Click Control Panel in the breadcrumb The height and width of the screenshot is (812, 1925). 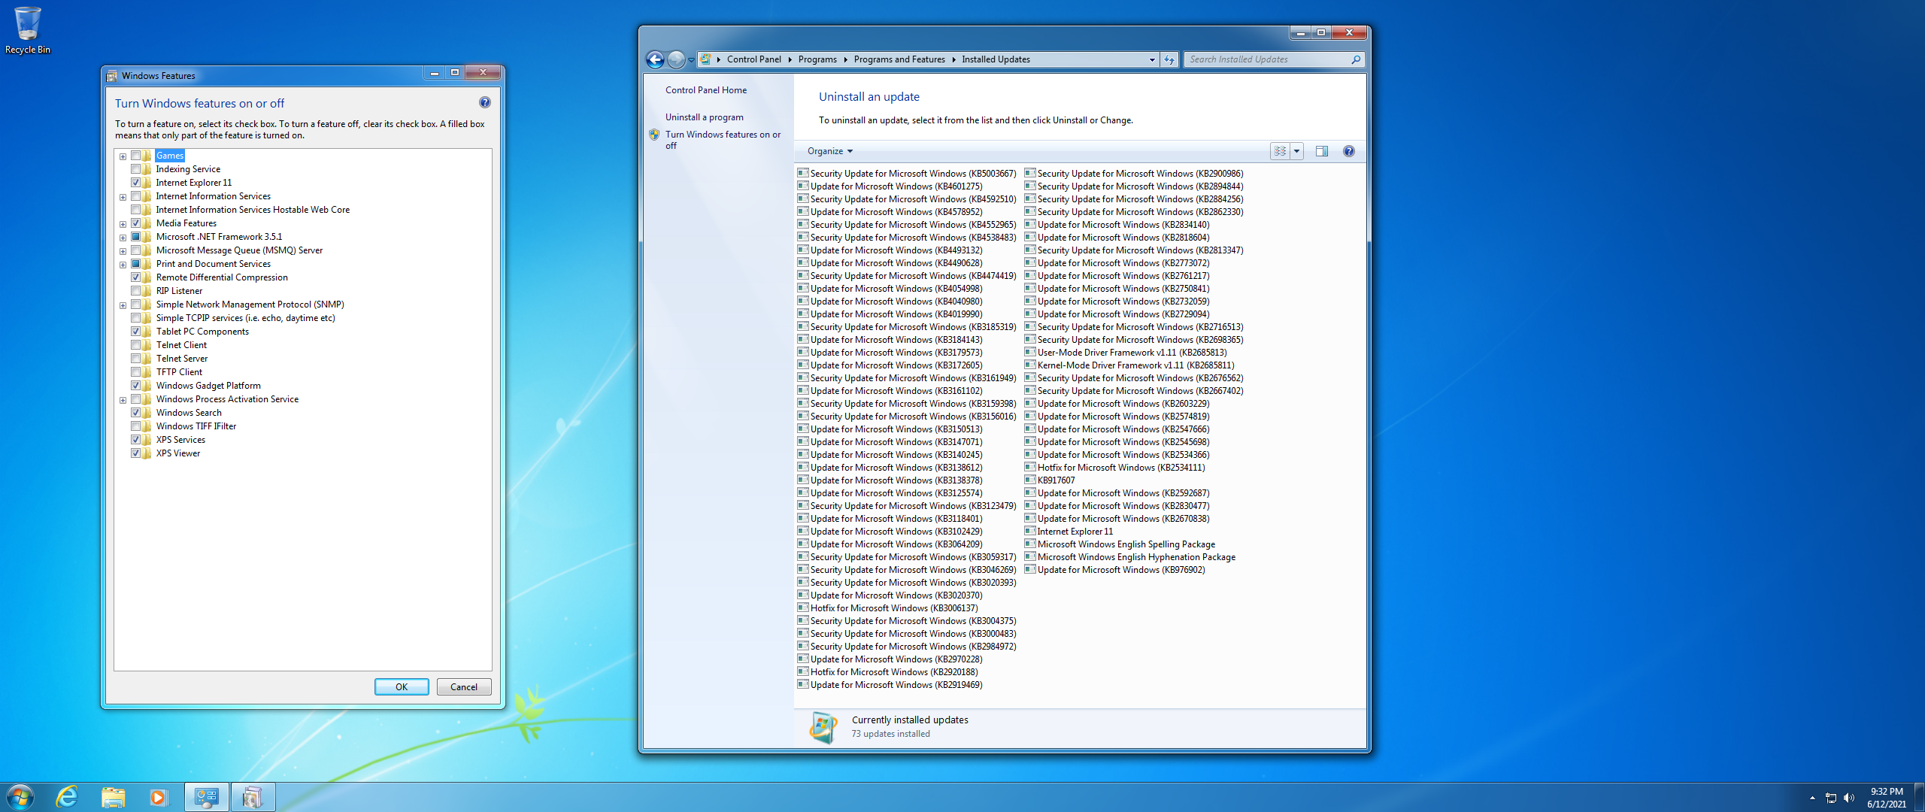(753, 59)
